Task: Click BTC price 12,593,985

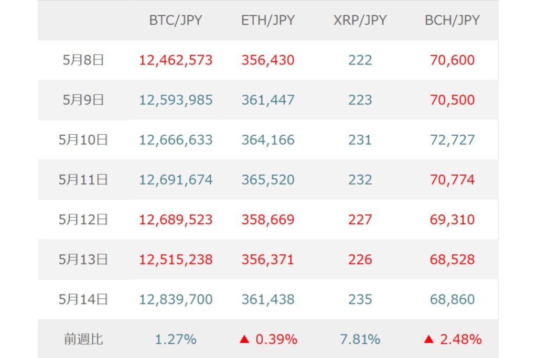Action: click(x=176, y=100)
